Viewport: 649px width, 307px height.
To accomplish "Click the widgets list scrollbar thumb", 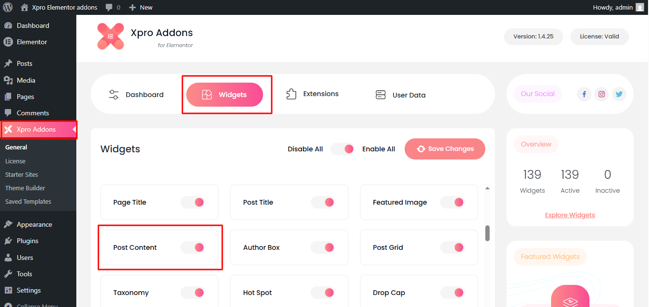I will point(487,233).
